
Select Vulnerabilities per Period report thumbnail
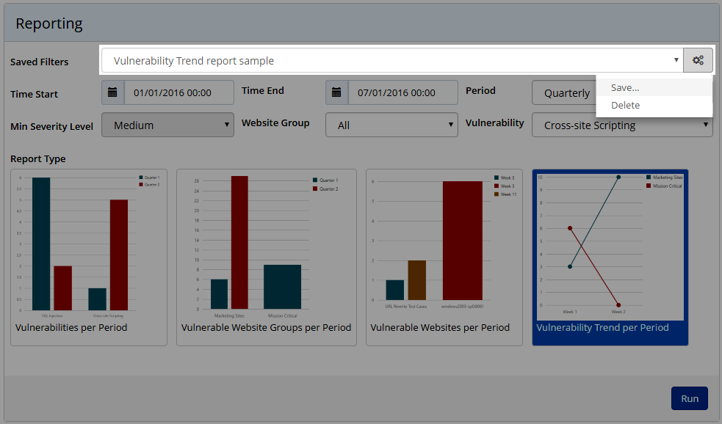pyautogui.click(x=89, y=257)
